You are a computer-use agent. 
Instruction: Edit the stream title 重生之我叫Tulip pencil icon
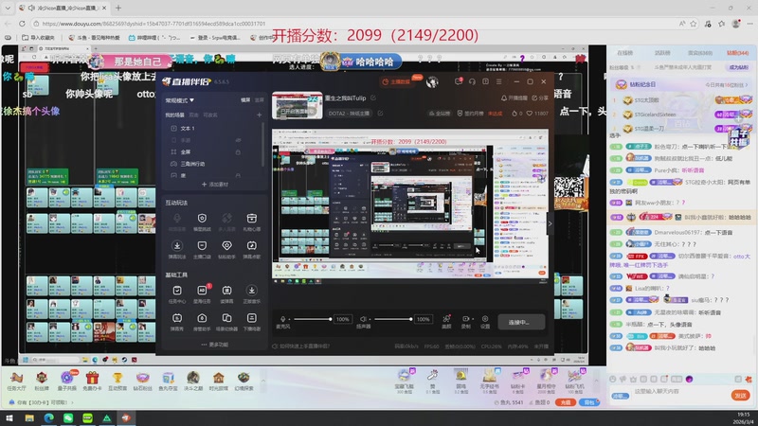pos(373,98)
